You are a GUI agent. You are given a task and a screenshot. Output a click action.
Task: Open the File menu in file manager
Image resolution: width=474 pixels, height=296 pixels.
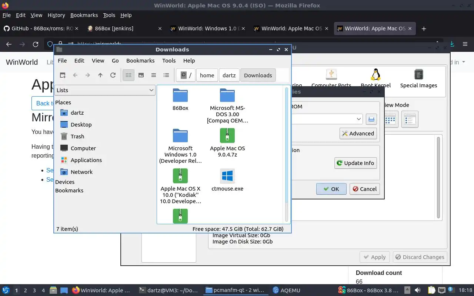62,60
